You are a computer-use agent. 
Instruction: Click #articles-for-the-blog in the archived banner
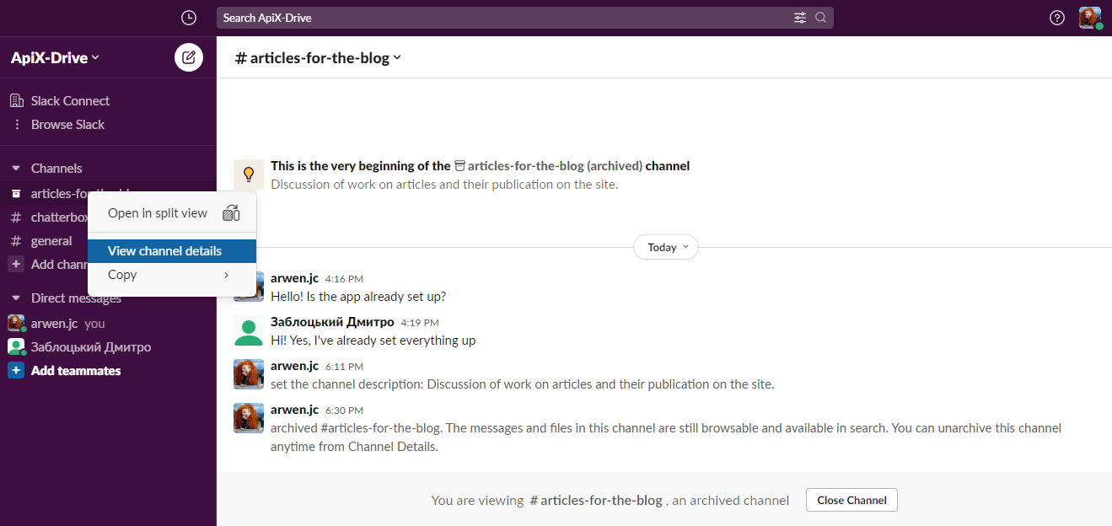point(596,500)
